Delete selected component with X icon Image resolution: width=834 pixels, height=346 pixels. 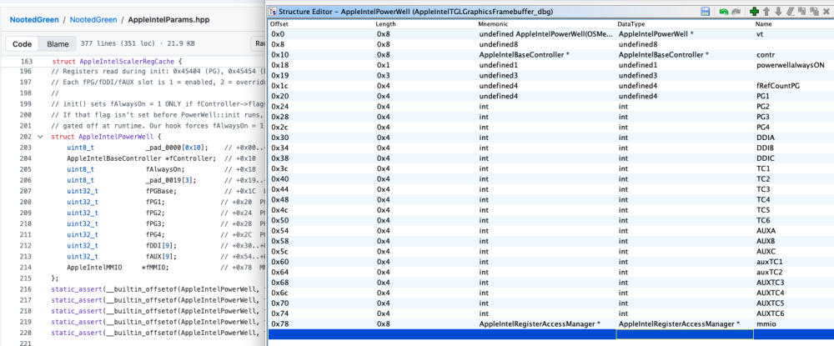pyautogui.click(x=826, y=11)
